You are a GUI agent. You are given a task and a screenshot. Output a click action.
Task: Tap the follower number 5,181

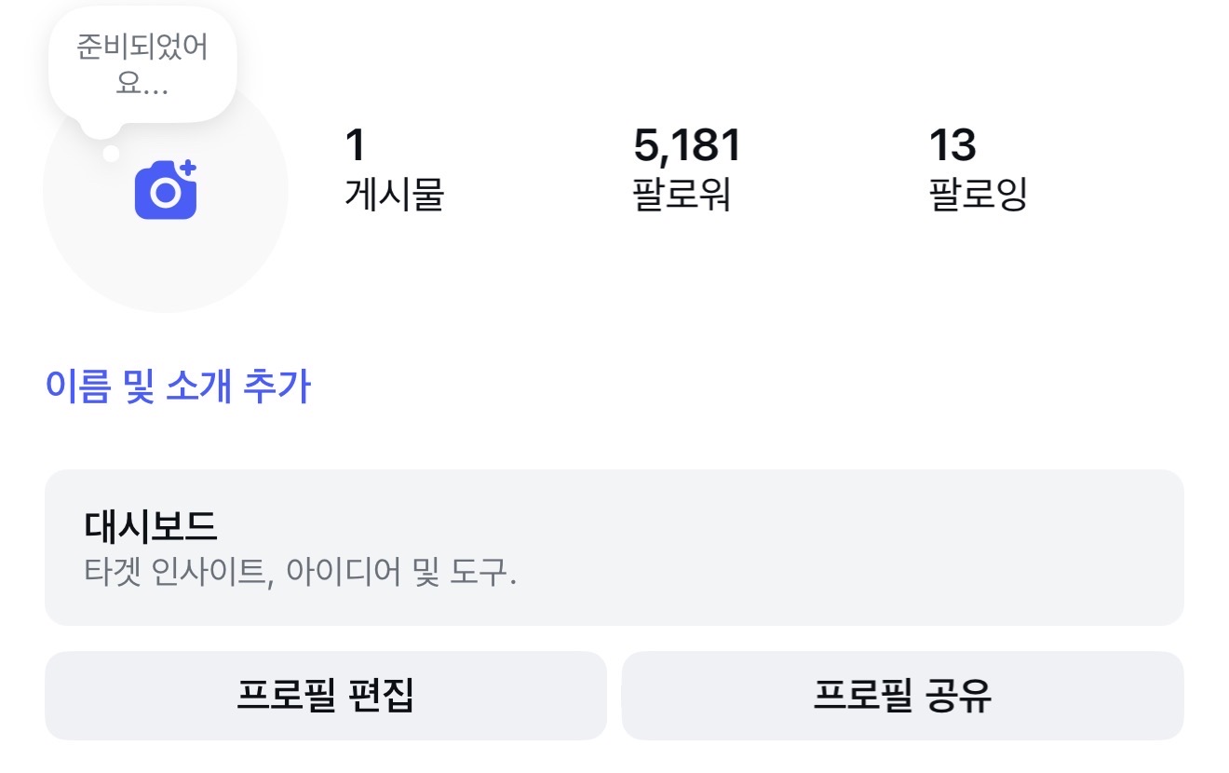pyautogui.click(x=686, y=144)
